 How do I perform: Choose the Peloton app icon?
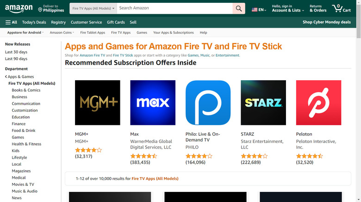[x=318, y=102]
